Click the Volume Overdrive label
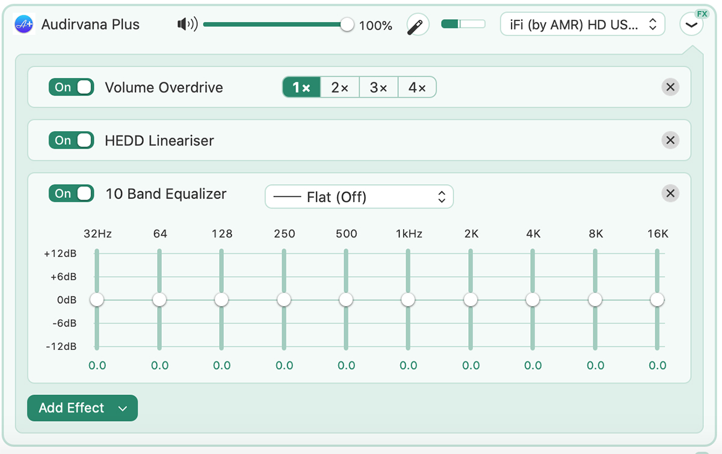 [x=164, y=88]
